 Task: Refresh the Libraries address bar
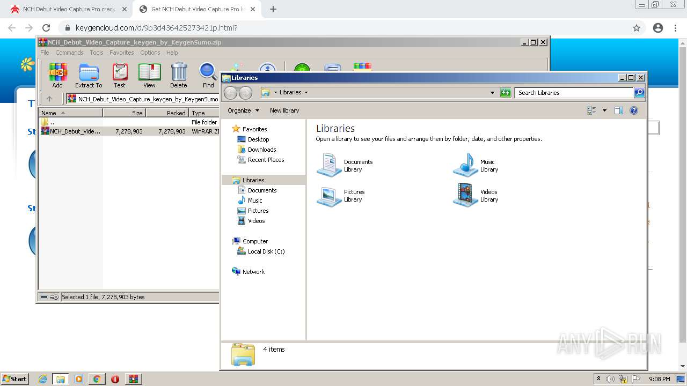click(x=506, y=93)
